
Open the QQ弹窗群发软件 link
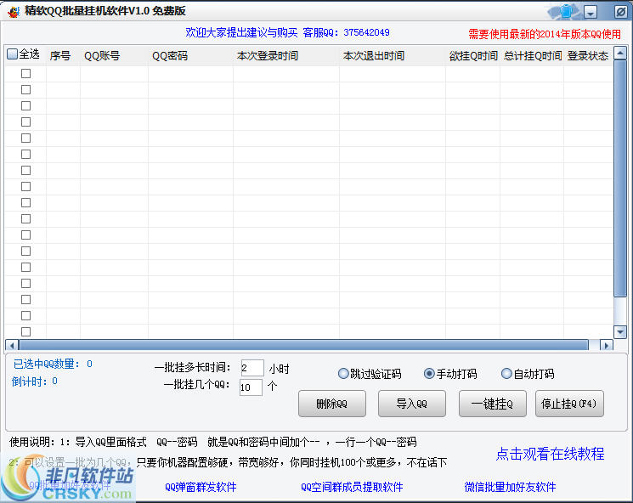pos(201,487)
